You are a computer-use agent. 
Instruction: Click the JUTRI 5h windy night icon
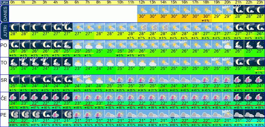(67, 27)
